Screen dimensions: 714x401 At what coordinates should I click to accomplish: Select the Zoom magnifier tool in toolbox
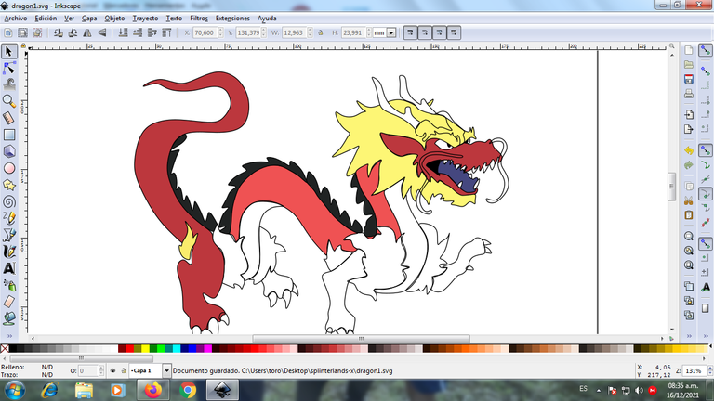8,101
